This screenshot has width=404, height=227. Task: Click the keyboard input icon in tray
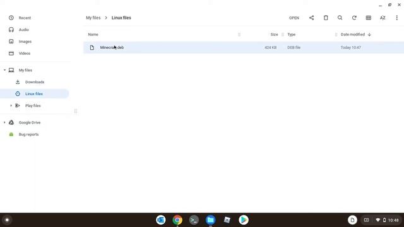(x=366, y=220)
